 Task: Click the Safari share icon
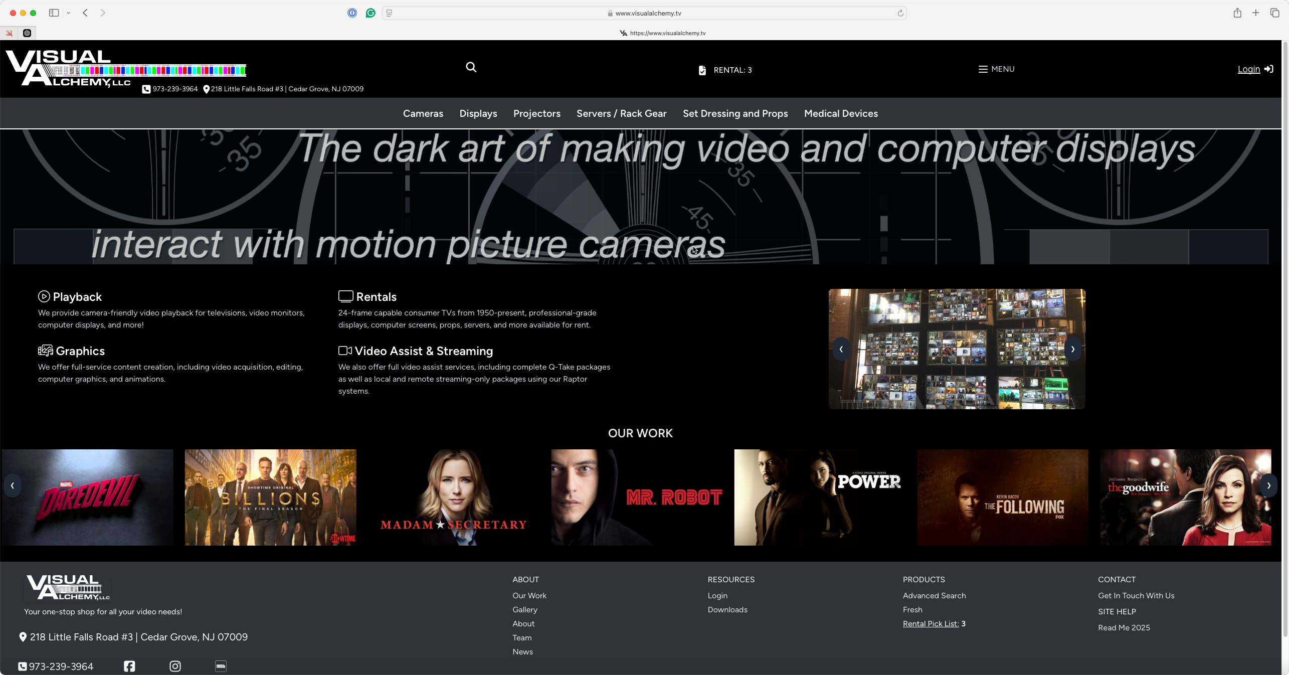click(1237, 13)
